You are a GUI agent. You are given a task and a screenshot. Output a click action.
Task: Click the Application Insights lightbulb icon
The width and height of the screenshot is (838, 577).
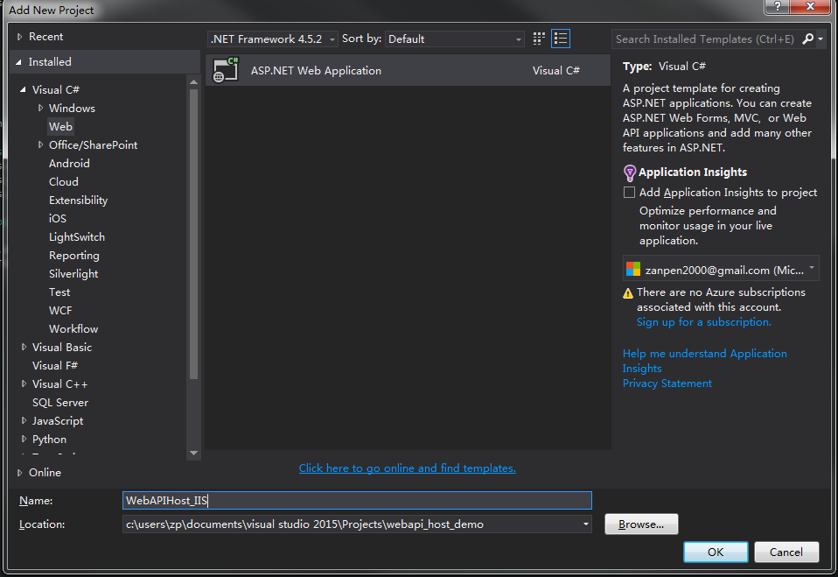click(x=630, y=172)
